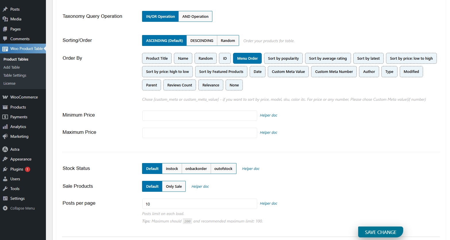Order by Custom Meta Number
Image resolution: width=450 pixels, height=240 pixels.
[x=334, y=71]
